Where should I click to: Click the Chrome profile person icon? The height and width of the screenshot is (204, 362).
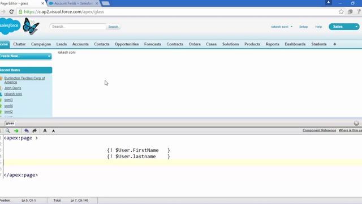(x=328, y=2)
